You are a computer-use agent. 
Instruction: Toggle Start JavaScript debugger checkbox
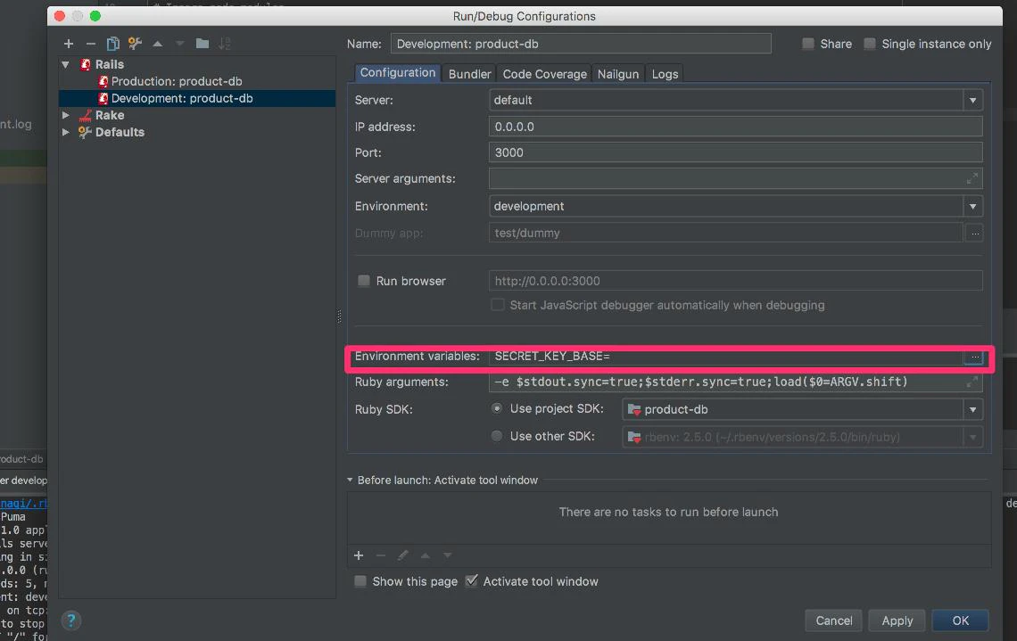coord(498,305)
